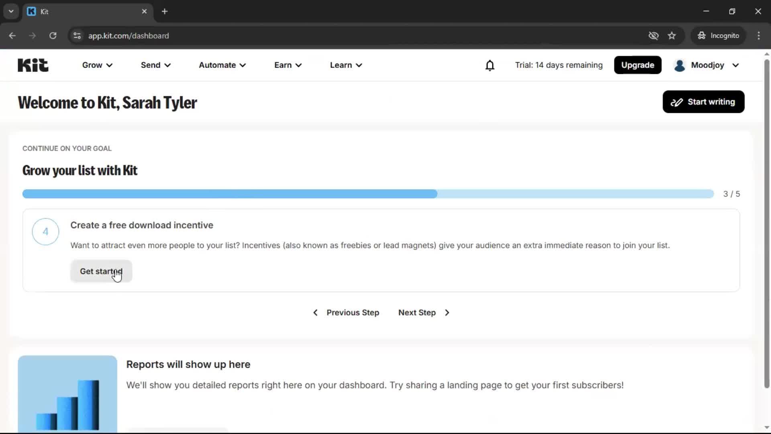Click Get started on download incentive

click(x=101, y=271)
